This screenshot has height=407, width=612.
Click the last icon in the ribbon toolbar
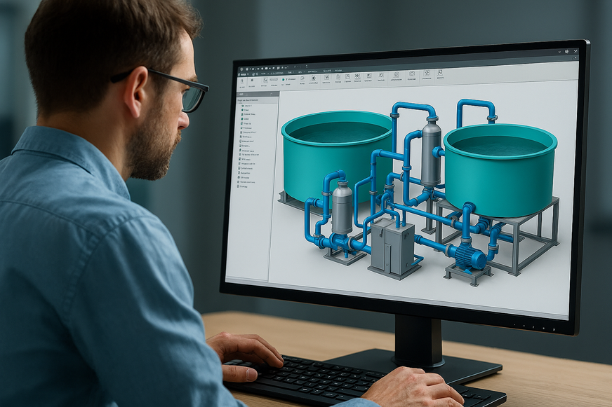pos(440,74)
